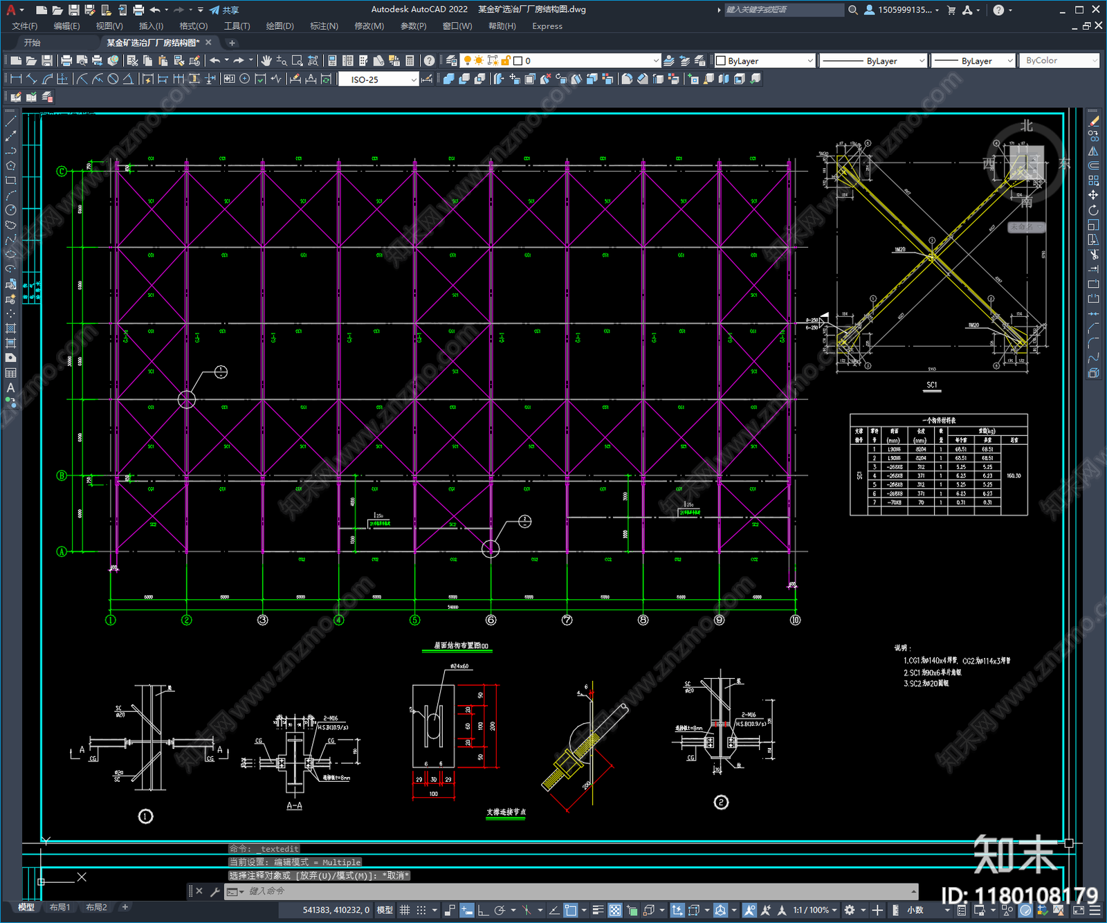The image size is (1107, 923).
Task: Click the 共享 share button
Action: click(x=224, y=10)
